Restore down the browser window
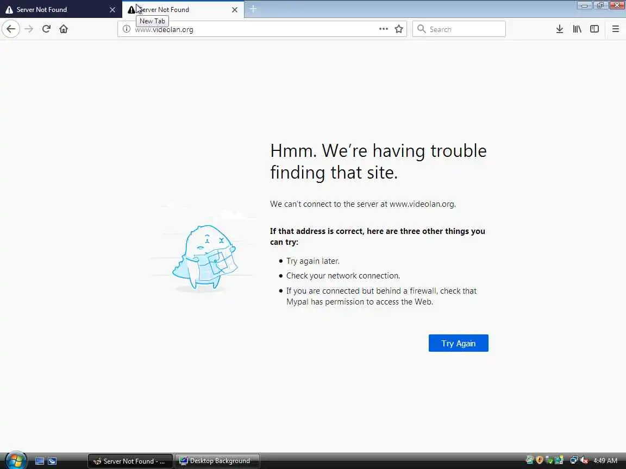The width and height of the screenshot is (626, 469). (600, 5)
